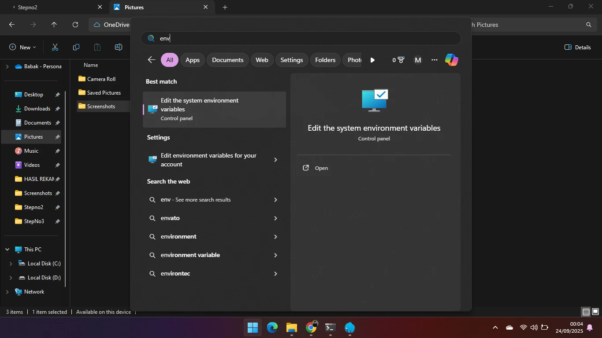Image resolution: width=602 pixels, height=338 pixels.
Task: Select the Apps search filter tab
Action: [x=192, y=60]
